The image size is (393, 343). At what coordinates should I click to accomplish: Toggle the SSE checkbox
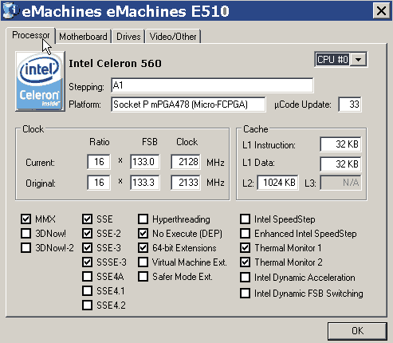point(87,219)
